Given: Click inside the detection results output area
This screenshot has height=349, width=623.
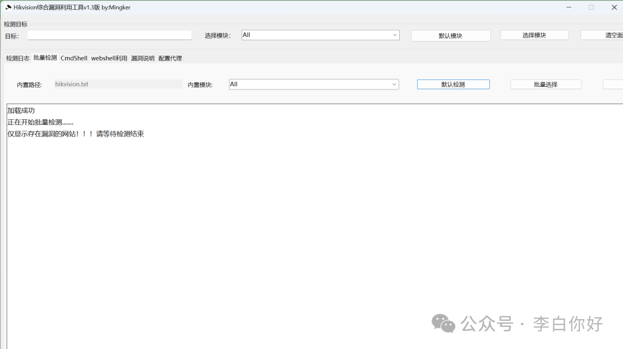Looking at the screenshot, I should 311,230.
